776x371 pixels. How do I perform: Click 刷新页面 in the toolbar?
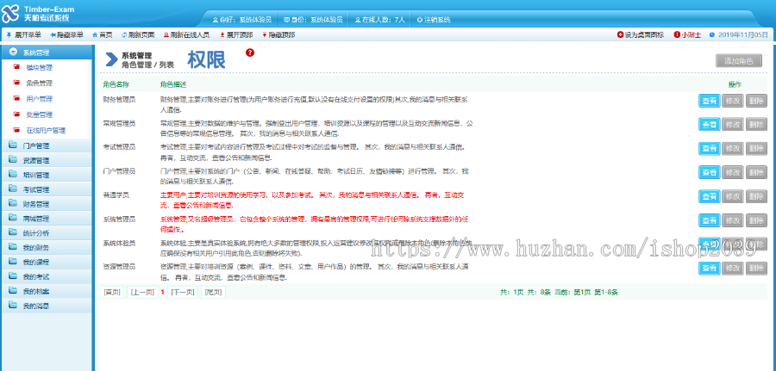[138, 35]
